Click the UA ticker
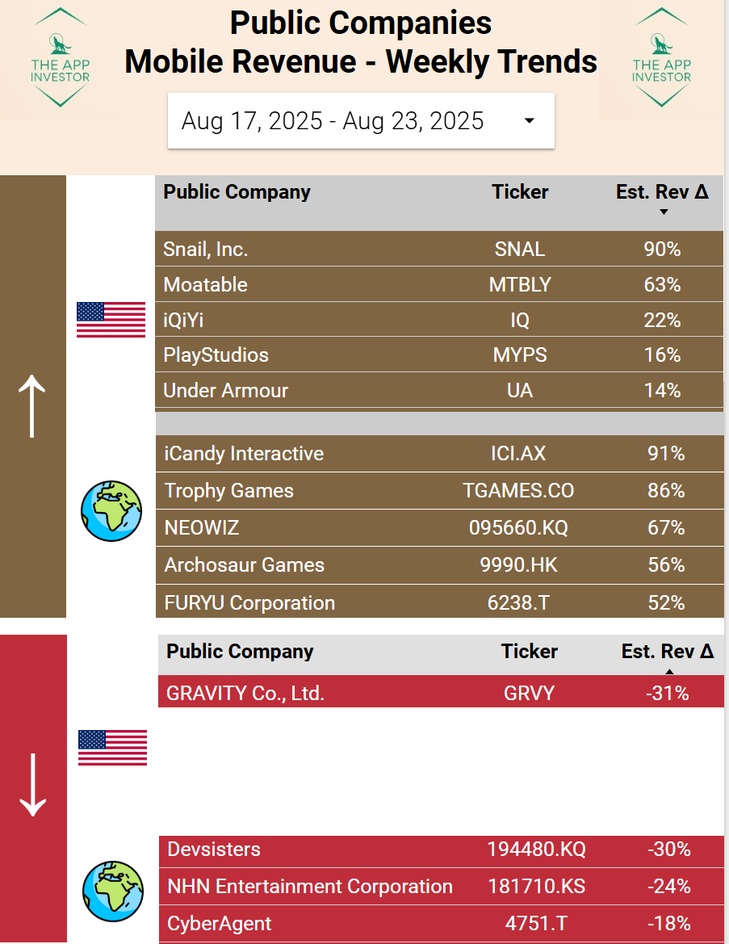 (520, 391)
